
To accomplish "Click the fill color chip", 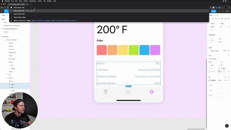I will coord(210,81).
